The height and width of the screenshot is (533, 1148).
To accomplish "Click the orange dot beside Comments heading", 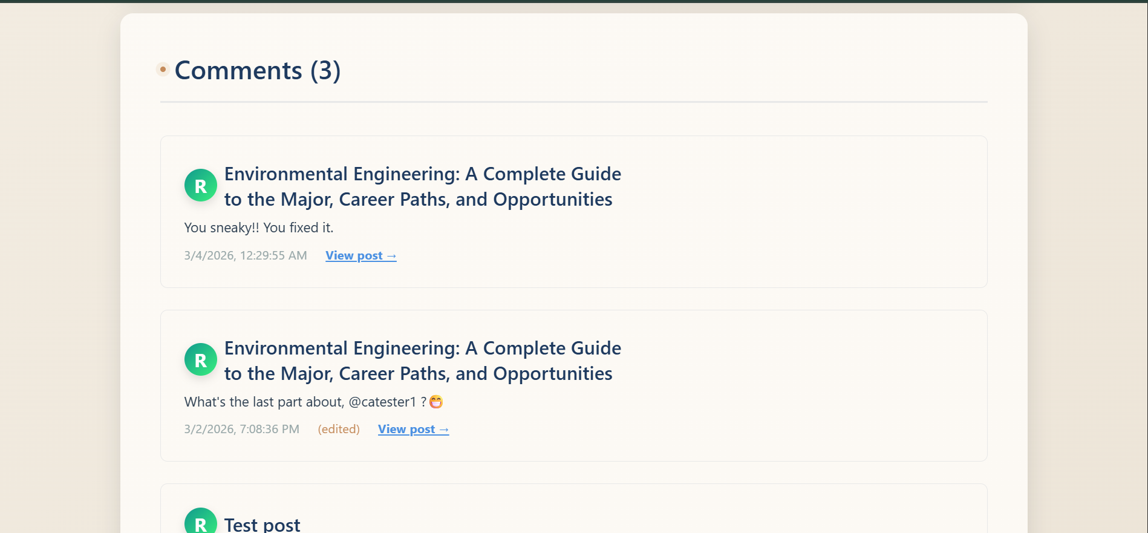I will click(163, 70).
